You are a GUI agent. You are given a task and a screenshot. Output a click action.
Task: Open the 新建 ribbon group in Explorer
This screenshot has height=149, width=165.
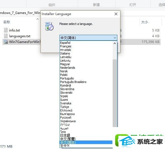tap(96, 5)
